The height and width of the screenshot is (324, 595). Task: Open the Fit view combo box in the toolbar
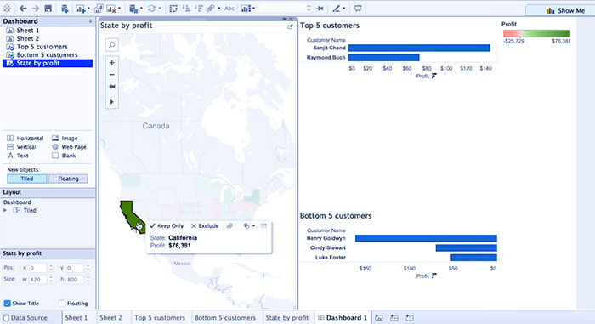tap(286, 8)
